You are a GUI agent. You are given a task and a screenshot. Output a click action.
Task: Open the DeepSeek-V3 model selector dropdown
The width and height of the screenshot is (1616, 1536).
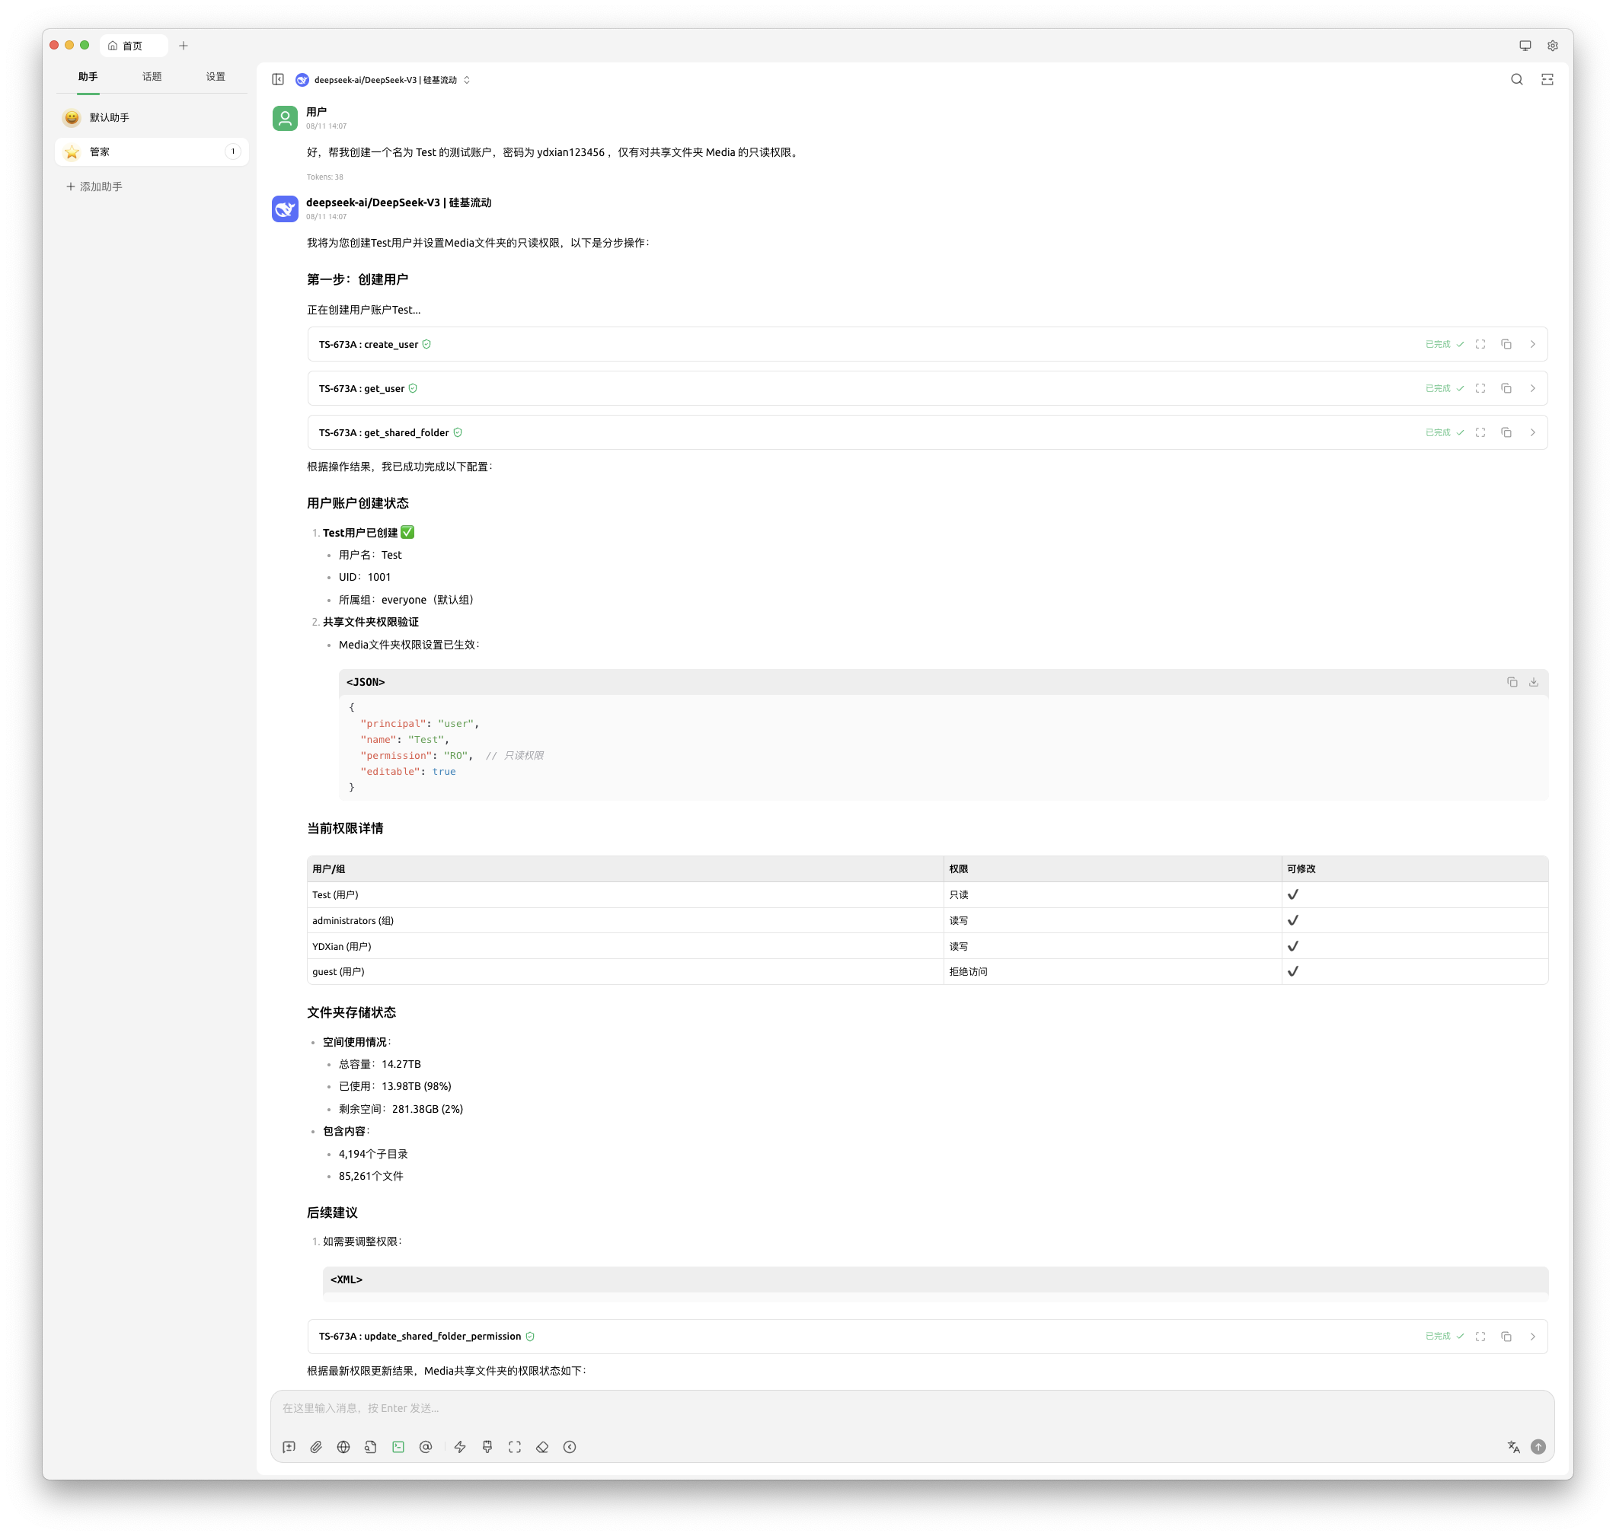tap(384, 79)
